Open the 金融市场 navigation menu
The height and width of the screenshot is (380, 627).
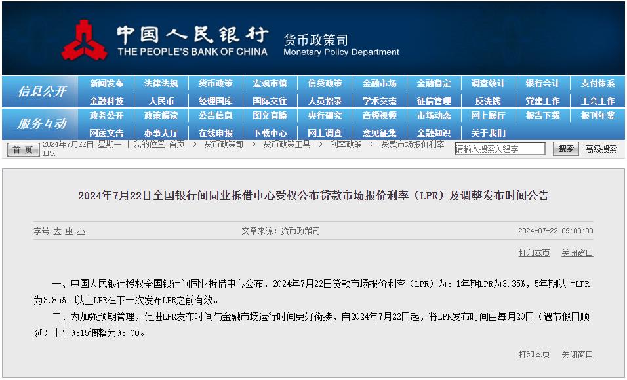click(379, 84)
